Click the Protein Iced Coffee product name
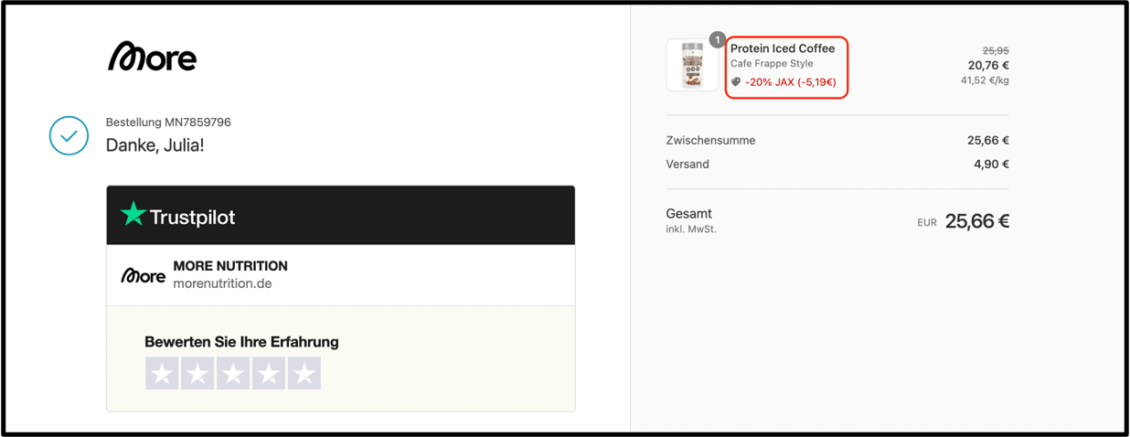The image size is (1130, 437). pyautogui.click(x=783, y=48)
